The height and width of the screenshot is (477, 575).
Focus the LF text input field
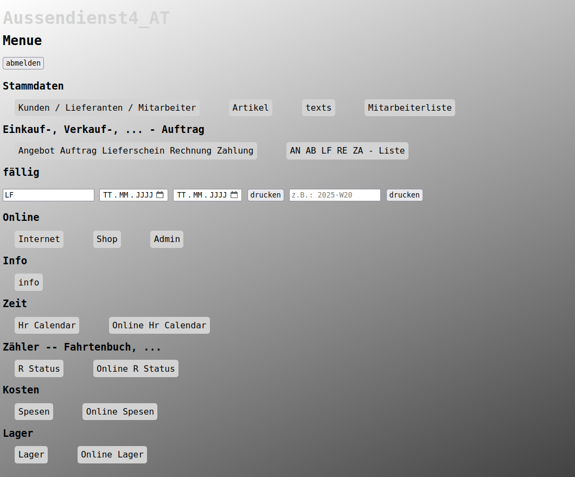[48, 195]
